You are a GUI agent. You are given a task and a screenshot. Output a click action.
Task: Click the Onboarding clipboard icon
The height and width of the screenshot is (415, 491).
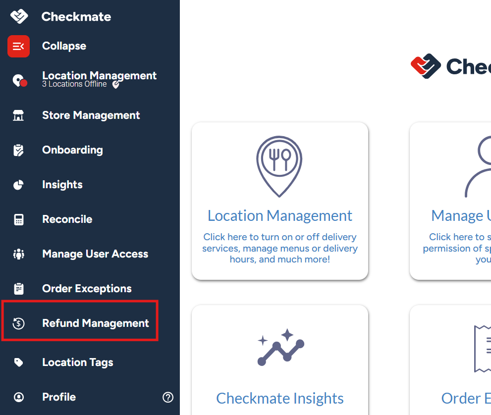(x=18, y=150)
